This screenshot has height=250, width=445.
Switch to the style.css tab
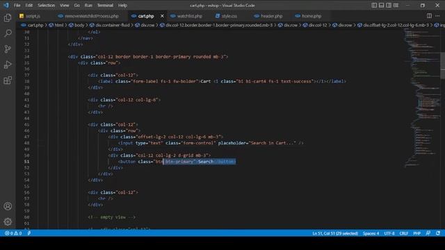(x=229, y=16)
